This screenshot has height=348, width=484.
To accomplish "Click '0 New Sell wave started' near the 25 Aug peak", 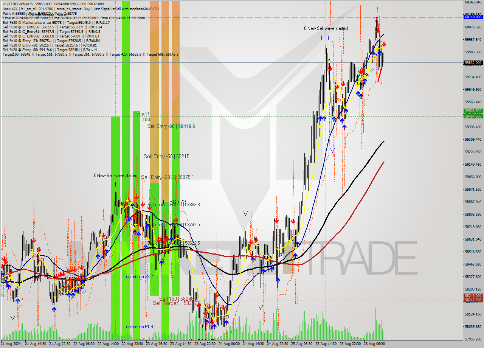I will [326, 28].
